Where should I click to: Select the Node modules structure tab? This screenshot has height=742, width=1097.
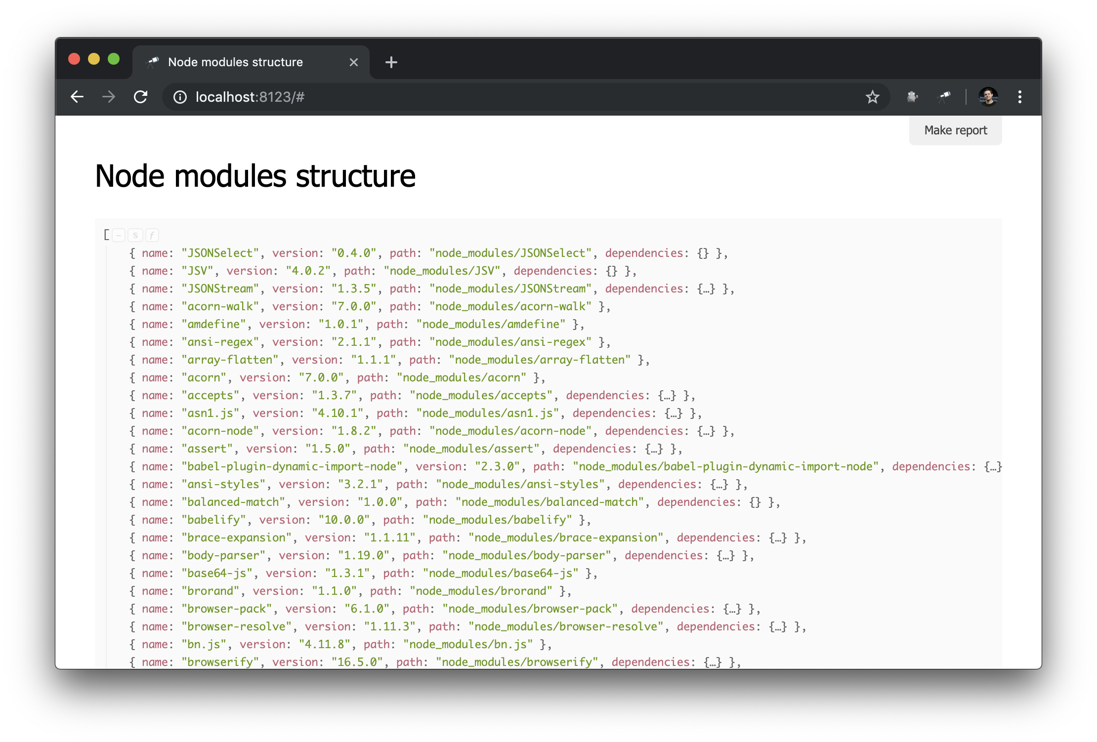[x=235, y=62]
